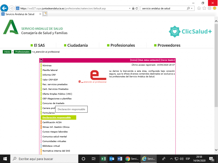Open Cortana circle icon on taskbar
218x163 pixels.
pyautogui.click(x=83, y=159)
